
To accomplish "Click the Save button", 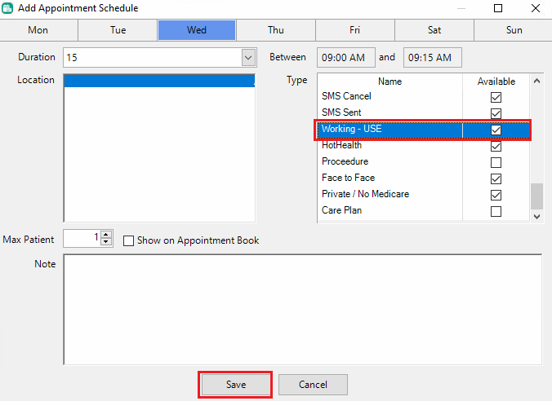I will click(x=235, y=385).
